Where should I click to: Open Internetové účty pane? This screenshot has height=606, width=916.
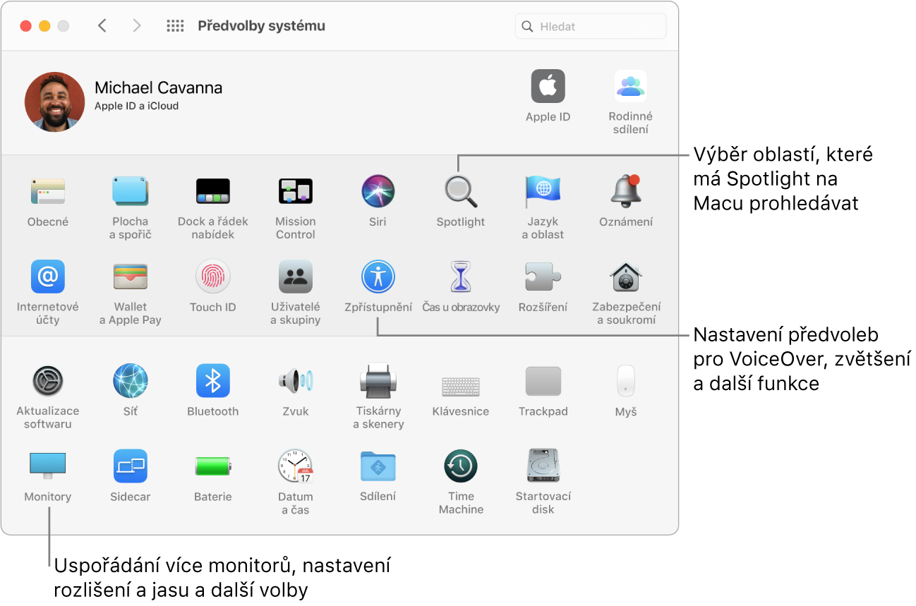click(48, 277)
